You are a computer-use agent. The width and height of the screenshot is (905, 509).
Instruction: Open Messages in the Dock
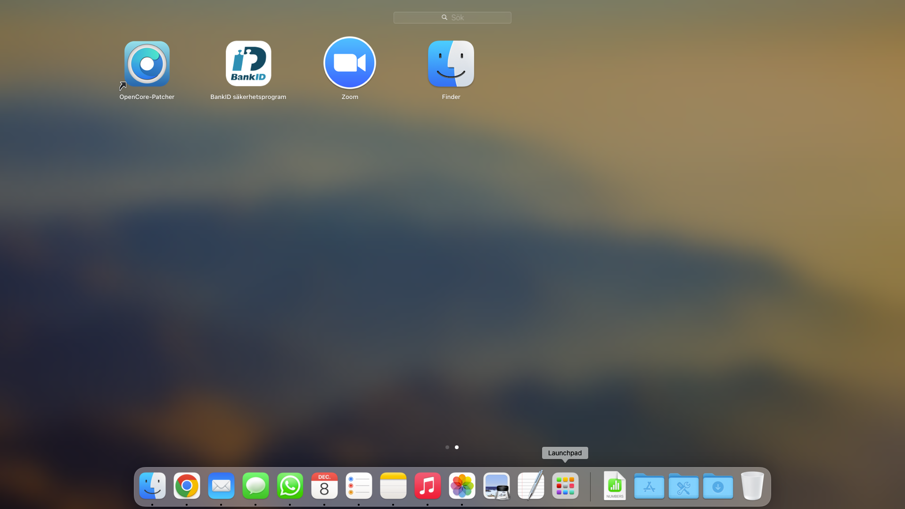255,485
